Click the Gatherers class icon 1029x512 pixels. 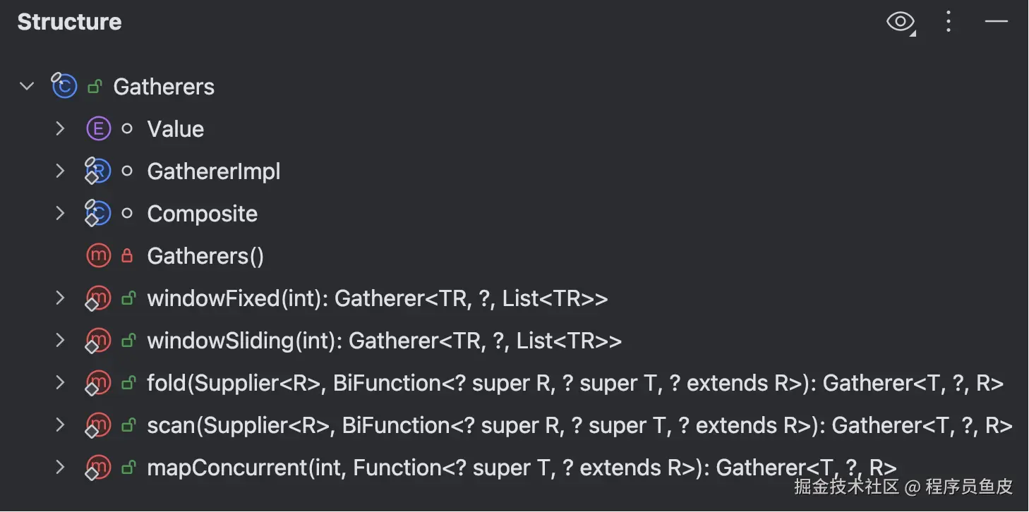[x=64, y=87]
